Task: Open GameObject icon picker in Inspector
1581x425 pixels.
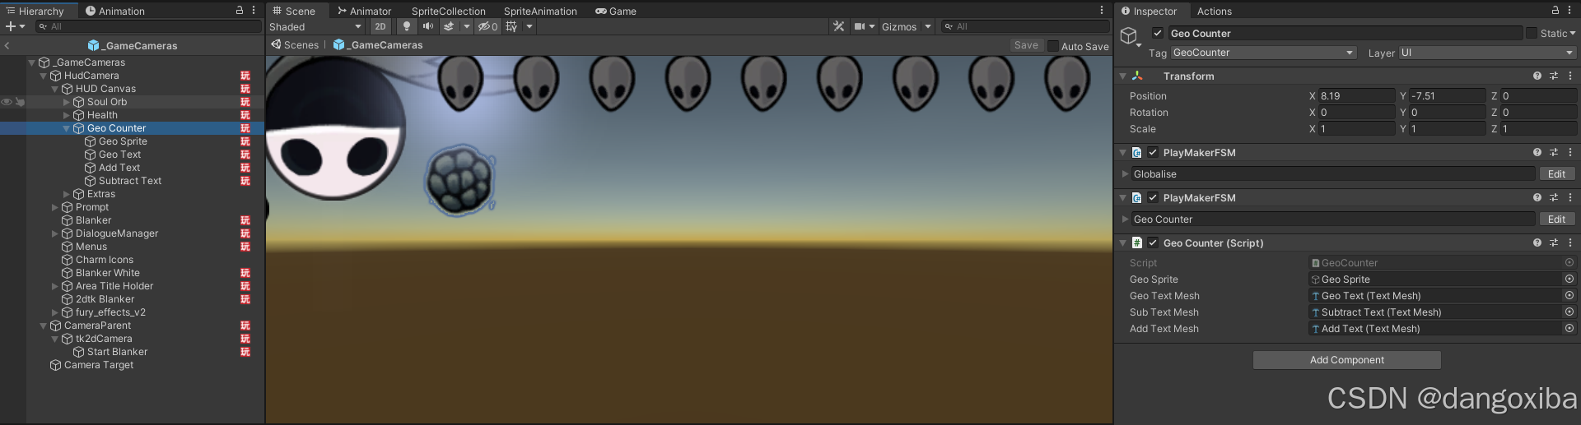Action: [1131, 37]
